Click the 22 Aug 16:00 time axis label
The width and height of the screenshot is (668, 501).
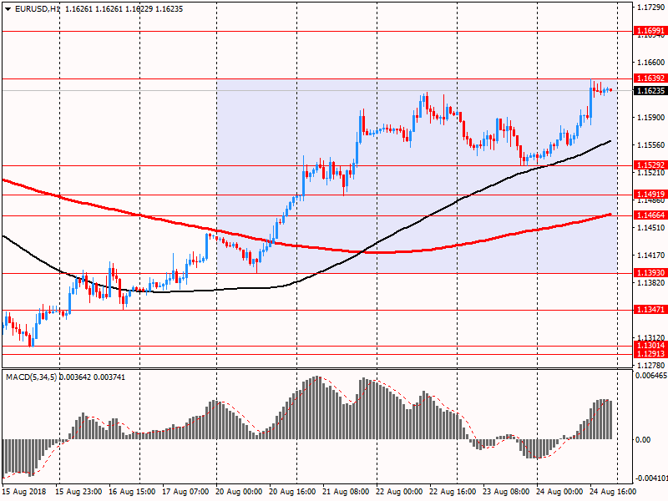coord(453,492)
